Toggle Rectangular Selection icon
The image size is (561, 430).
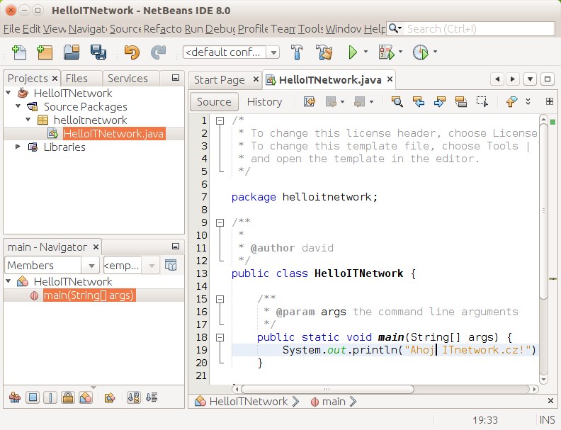[x=482, y=102]
